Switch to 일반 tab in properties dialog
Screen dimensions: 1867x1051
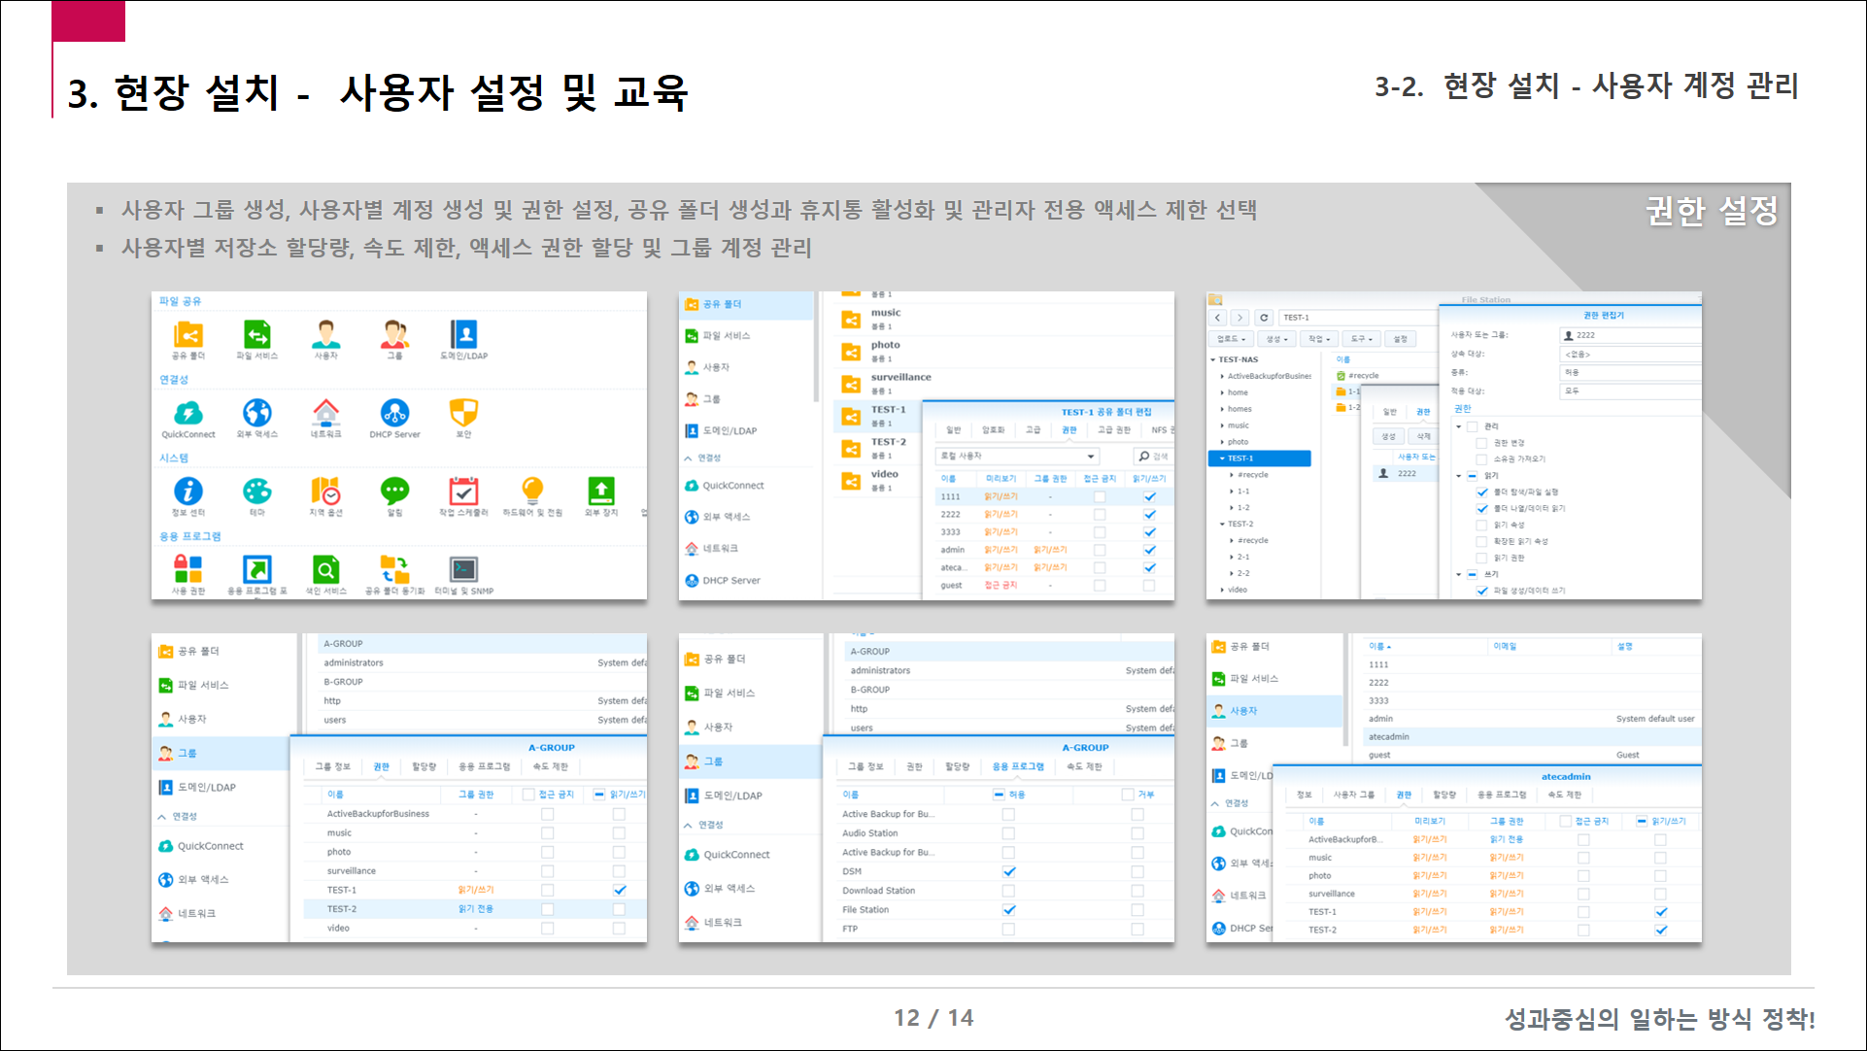tap(1389, 412)
